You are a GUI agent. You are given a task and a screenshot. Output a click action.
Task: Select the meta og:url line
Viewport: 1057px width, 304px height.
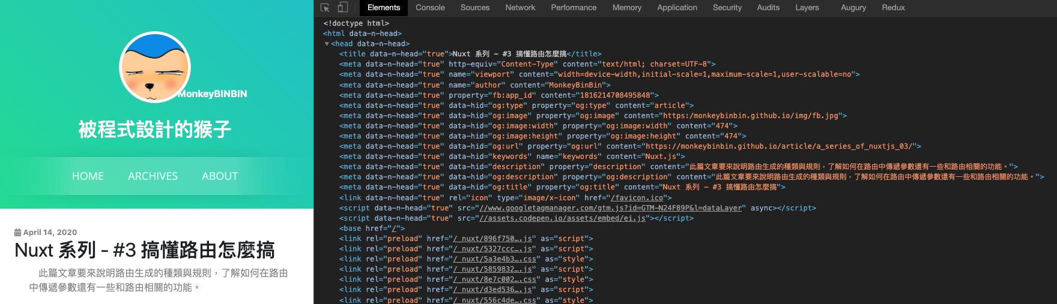coord(630,146)
